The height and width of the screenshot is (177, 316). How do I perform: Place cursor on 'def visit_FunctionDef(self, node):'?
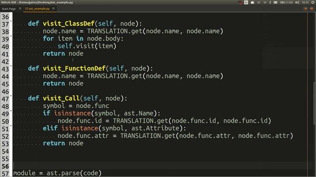90,68
